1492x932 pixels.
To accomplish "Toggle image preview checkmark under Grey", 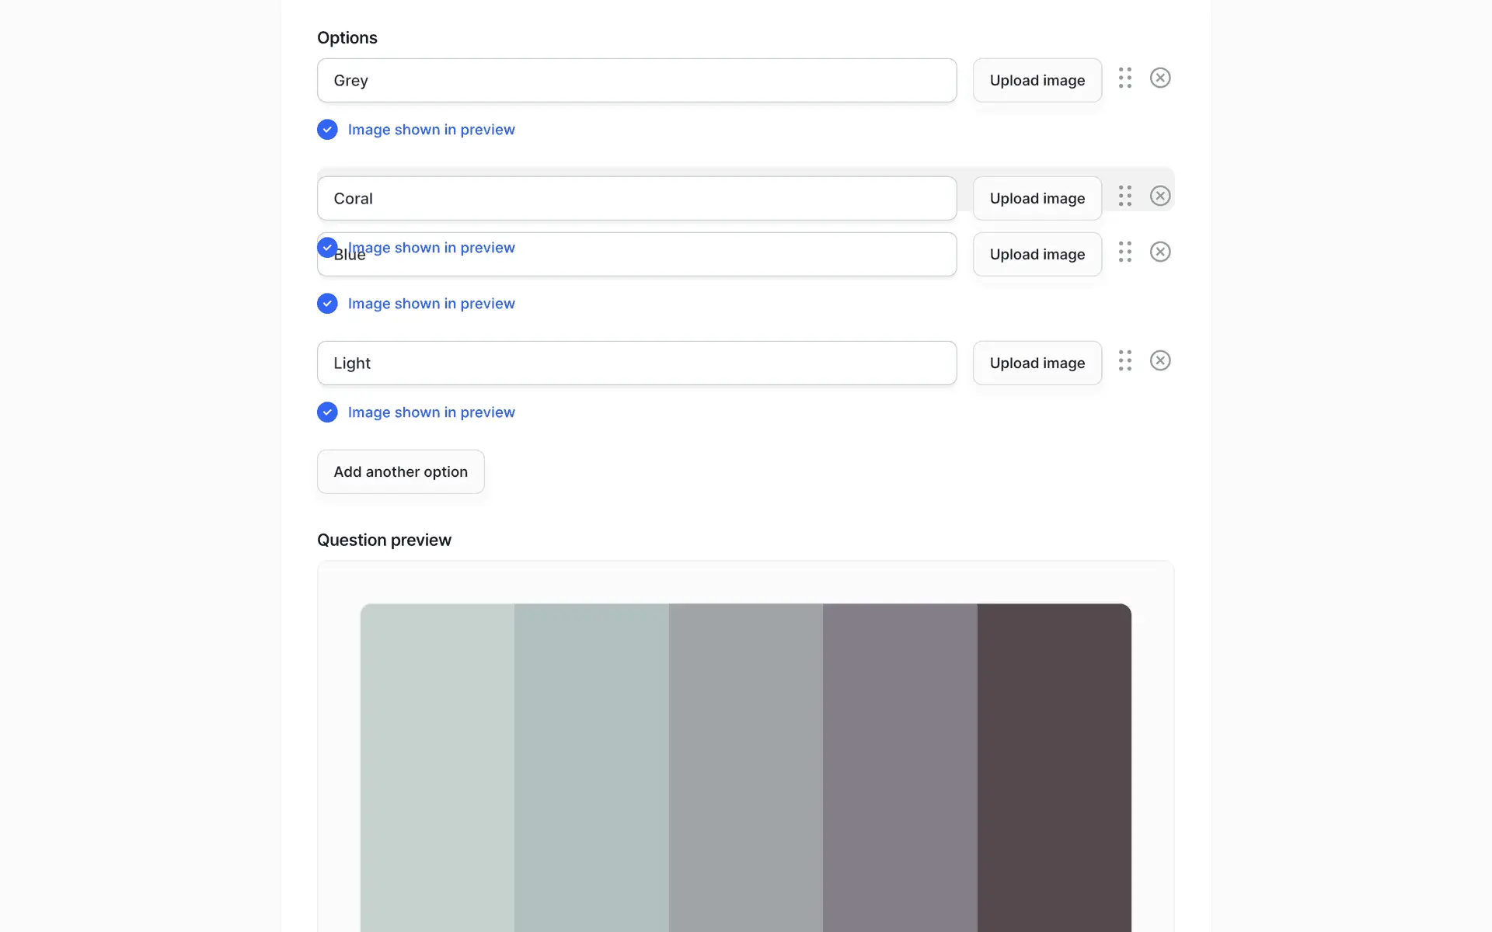I will pos(327,130).
